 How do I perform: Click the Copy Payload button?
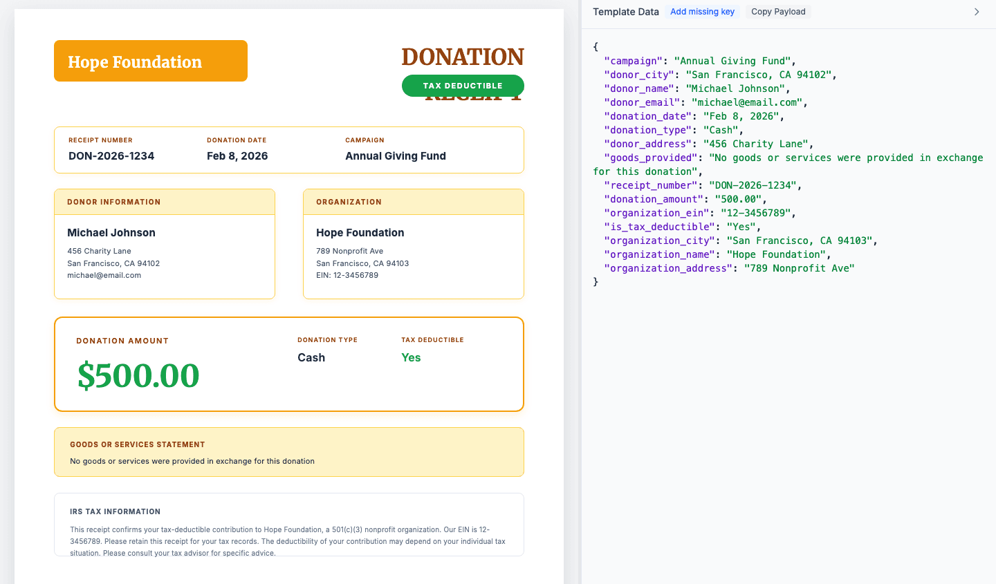coord(777,11)
